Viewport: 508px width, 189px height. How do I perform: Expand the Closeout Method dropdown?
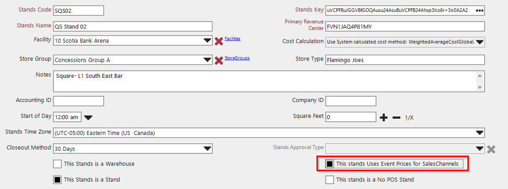(207, 149)
